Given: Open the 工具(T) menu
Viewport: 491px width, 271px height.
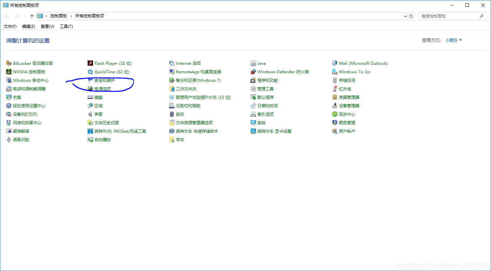Looking at the screenshot, I should point(66,26).
